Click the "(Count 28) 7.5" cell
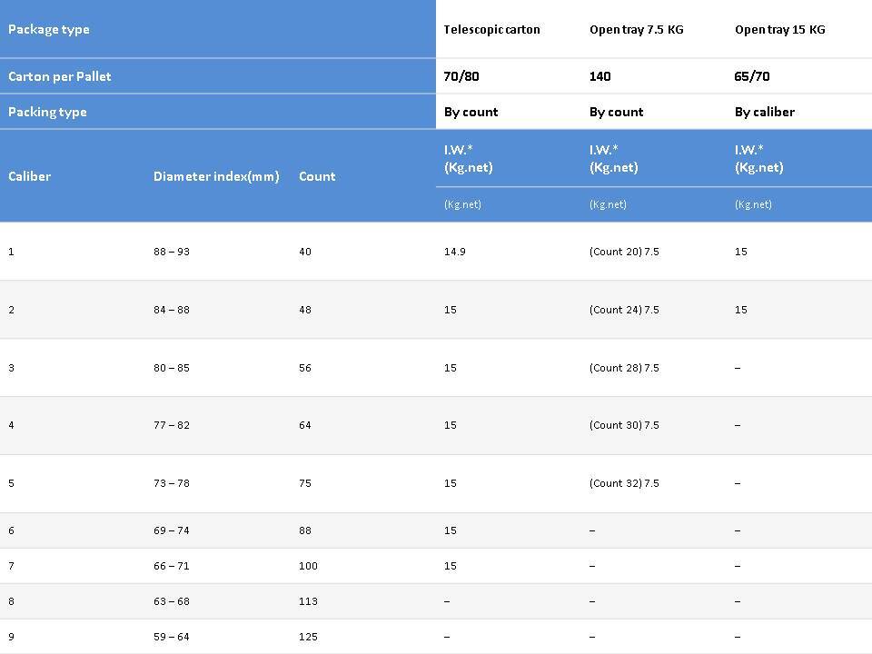Viewport: 872px width, 654px height. [x=624, y=368]
